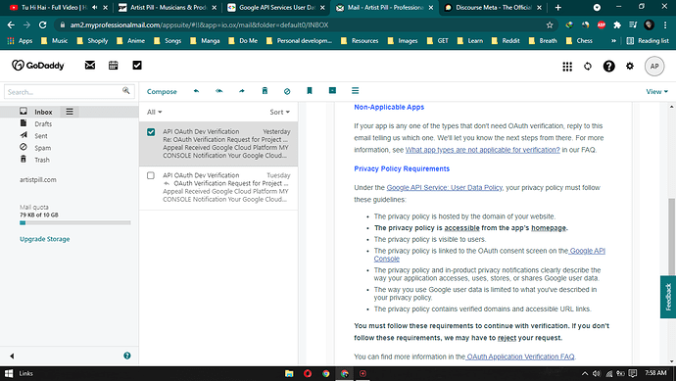
Task: Open Inbox folder actions menu icon
Action: click(x=70, y=112)
